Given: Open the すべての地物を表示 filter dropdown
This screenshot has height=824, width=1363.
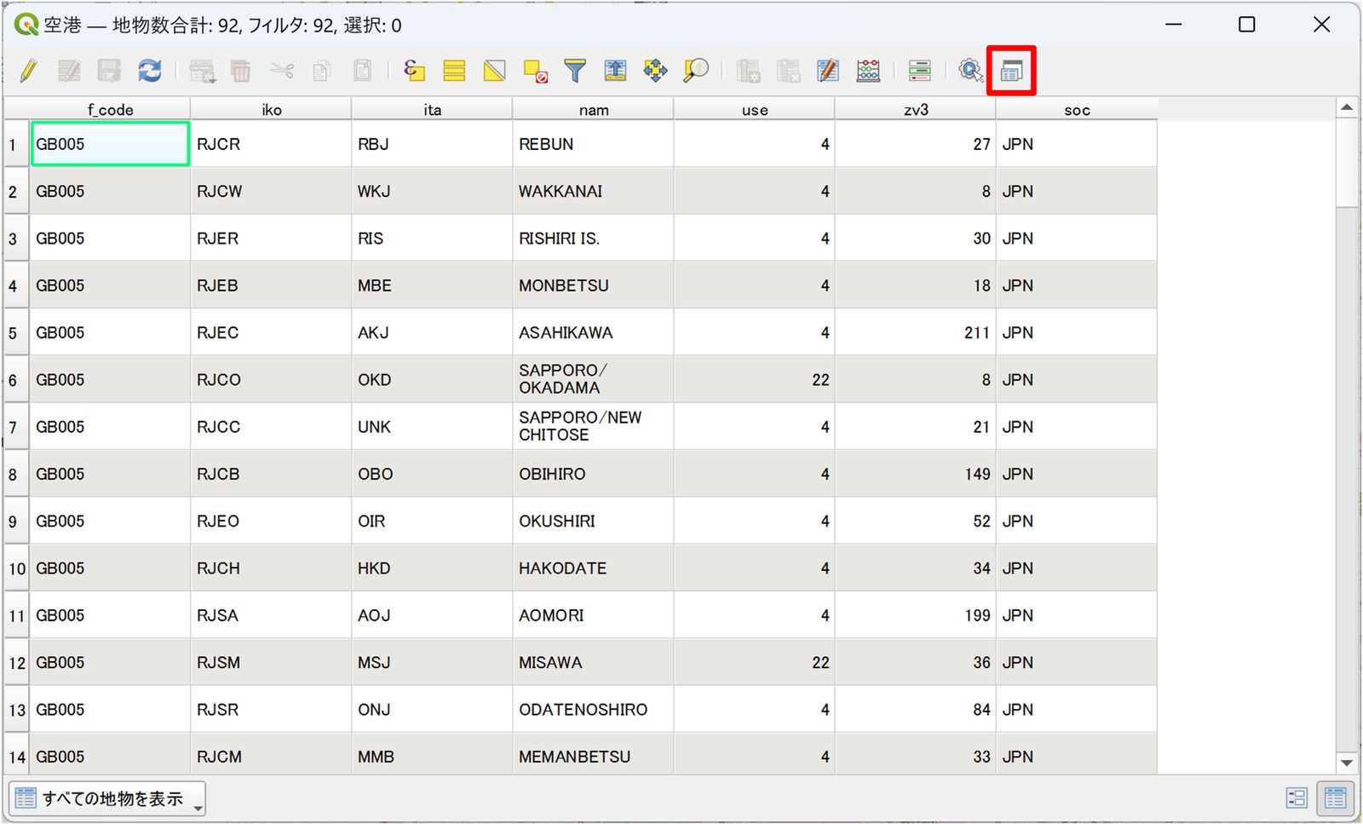Looking at the screenshot, I should tap(107, 798).
